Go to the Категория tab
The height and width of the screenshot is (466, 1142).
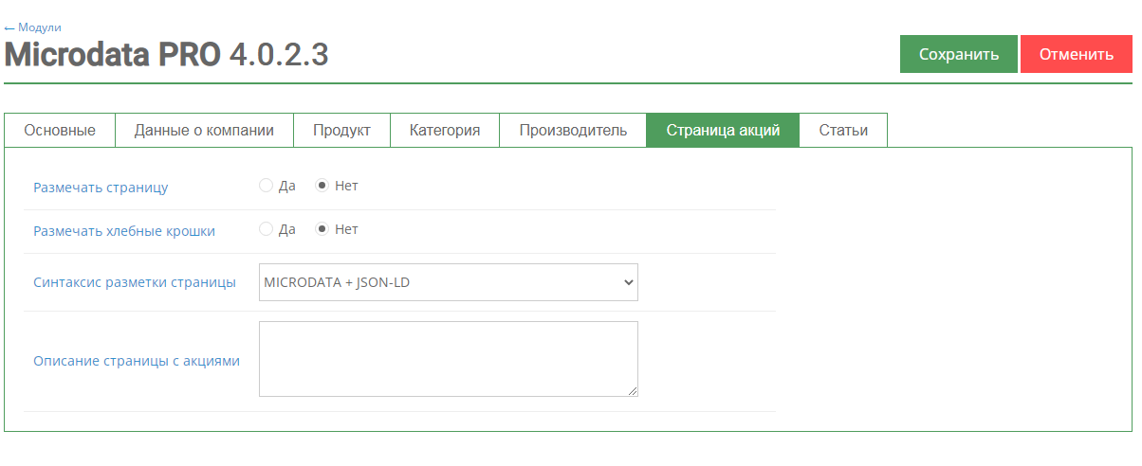445,131
